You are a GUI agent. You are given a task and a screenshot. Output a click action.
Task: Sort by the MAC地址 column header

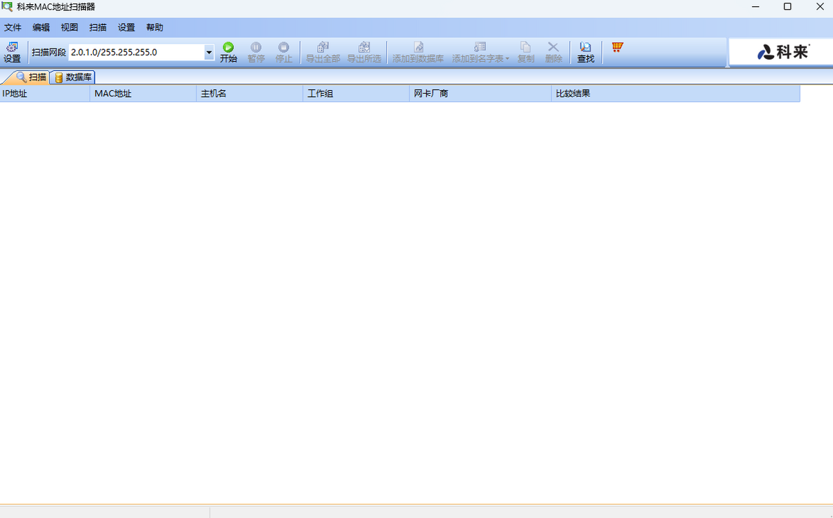[142, 94]
